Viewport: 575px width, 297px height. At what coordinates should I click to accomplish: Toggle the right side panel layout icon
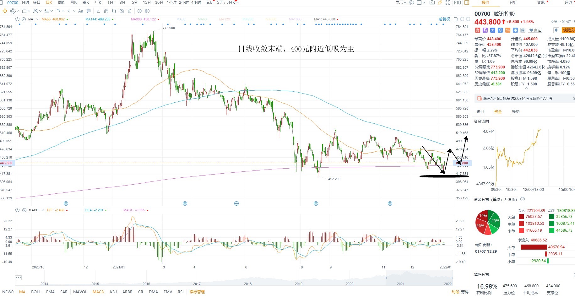[467, 3]
